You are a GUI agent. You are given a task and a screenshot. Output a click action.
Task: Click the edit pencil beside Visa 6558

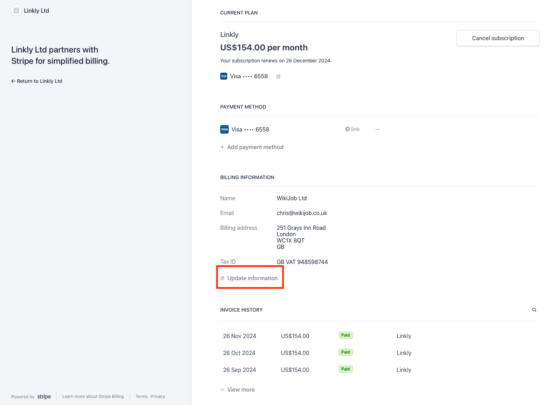(x=278, y=76)
